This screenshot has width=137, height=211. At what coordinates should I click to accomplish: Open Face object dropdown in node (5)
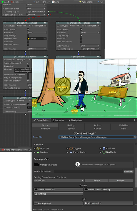pos(92,26)
